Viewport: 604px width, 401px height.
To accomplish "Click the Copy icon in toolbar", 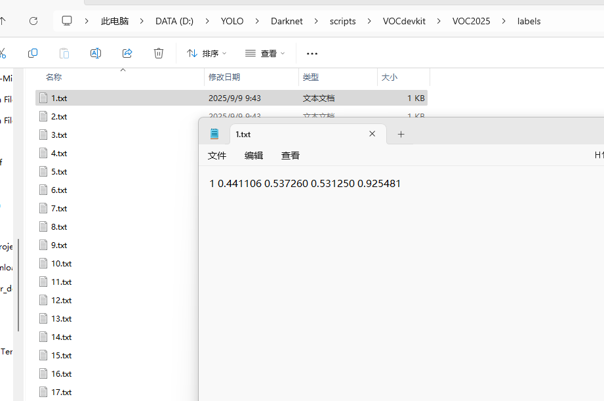I will click(x=33, y=53).
